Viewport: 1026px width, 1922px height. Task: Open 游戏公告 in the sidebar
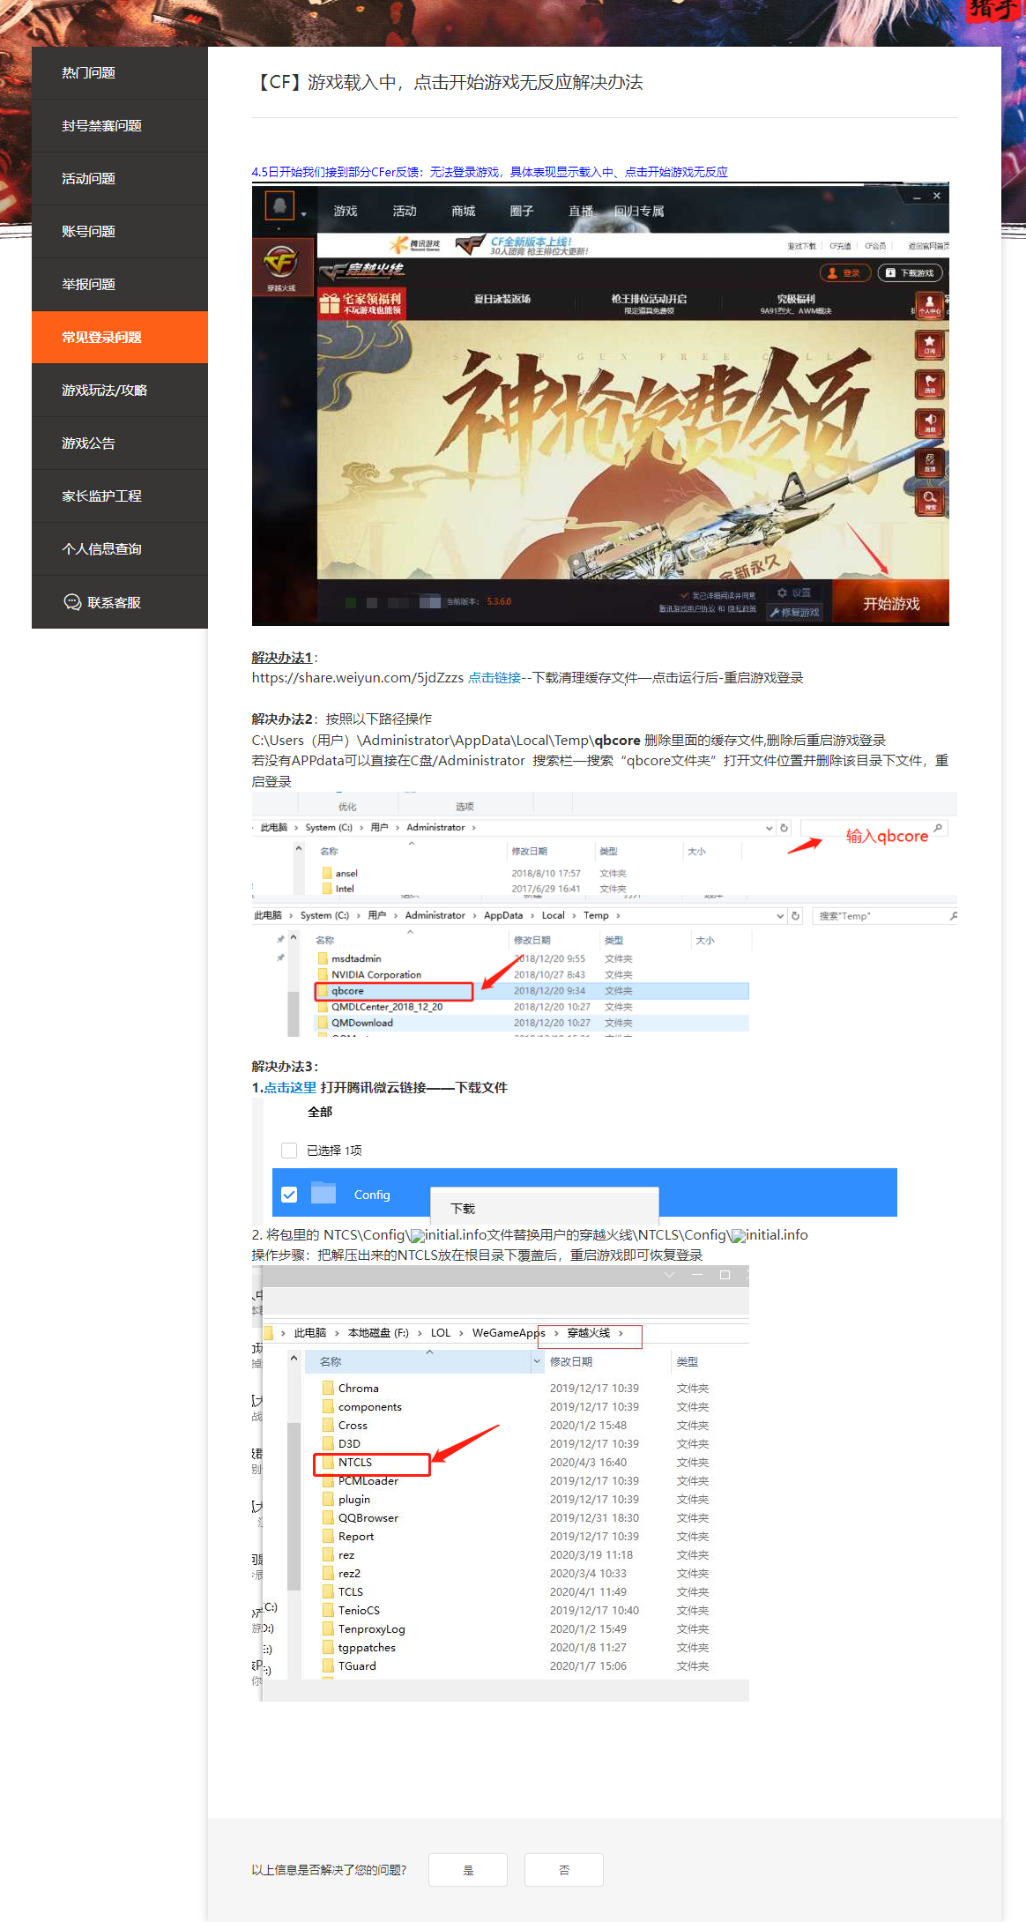(120, 443)
